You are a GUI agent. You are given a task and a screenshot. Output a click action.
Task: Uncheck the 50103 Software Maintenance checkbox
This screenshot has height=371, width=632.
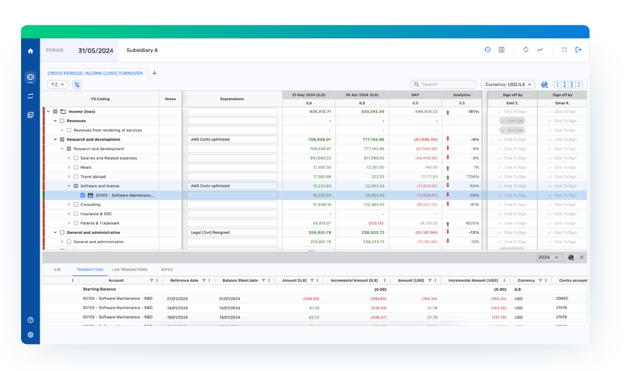coord(82,195)
